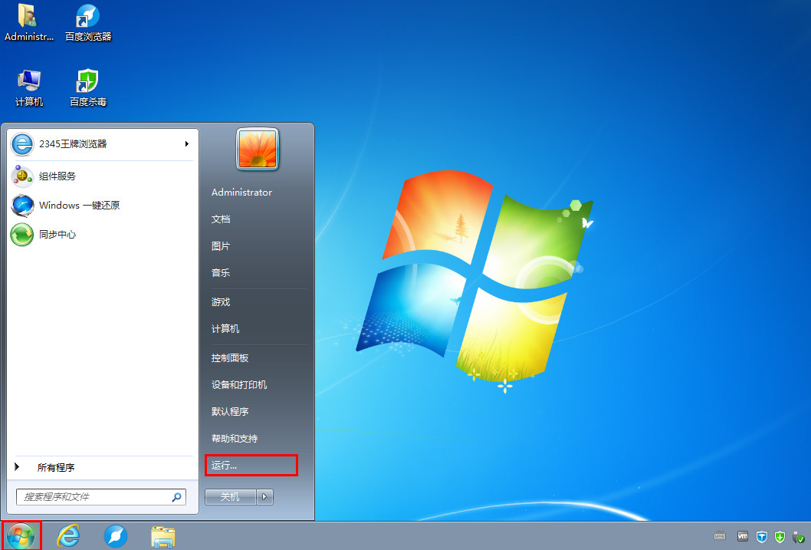Expand 所有程序 to show all programs
This screenshot has width=811, height=550.
(55, 467)
